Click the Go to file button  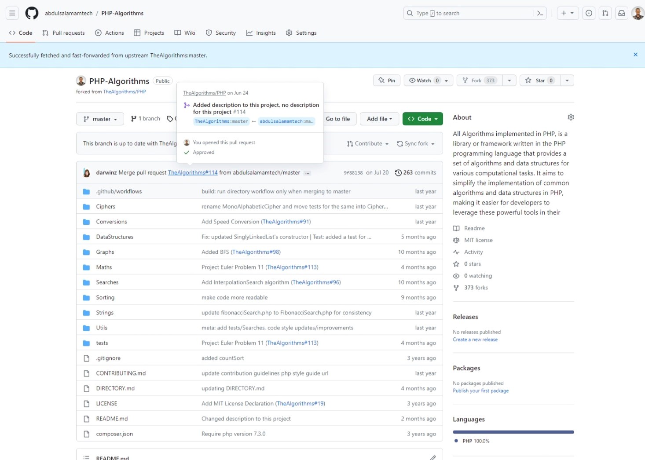point(338,119)
